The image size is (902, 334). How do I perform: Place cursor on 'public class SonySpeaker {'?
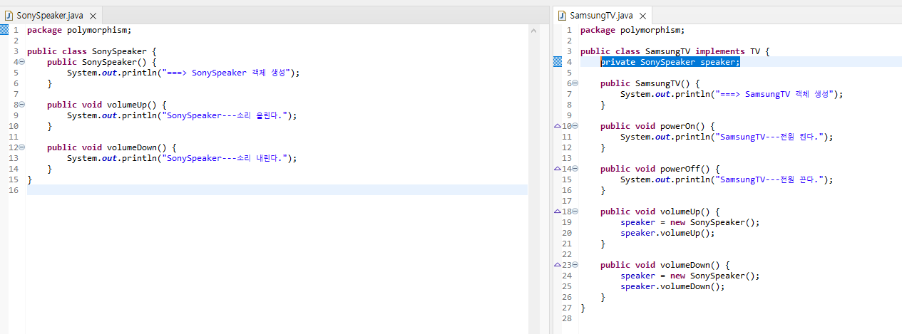[x=91, y=51]
